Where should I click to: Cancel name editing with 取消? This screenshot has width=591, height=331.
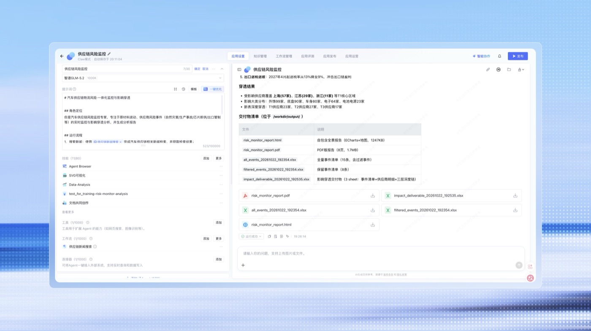tap(206, 69)
